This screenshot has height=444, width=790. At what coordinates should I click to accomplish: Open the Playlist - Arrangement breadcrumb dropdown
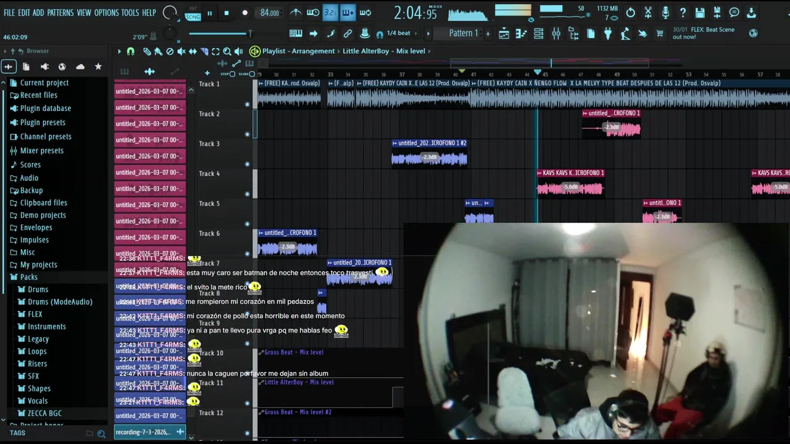tap(298, 51)
